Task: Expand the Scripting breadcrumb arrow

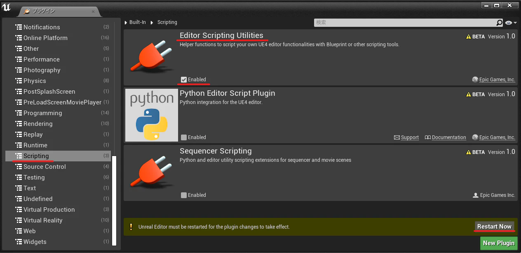Action: pyautogui.click(x=153, y=23)
